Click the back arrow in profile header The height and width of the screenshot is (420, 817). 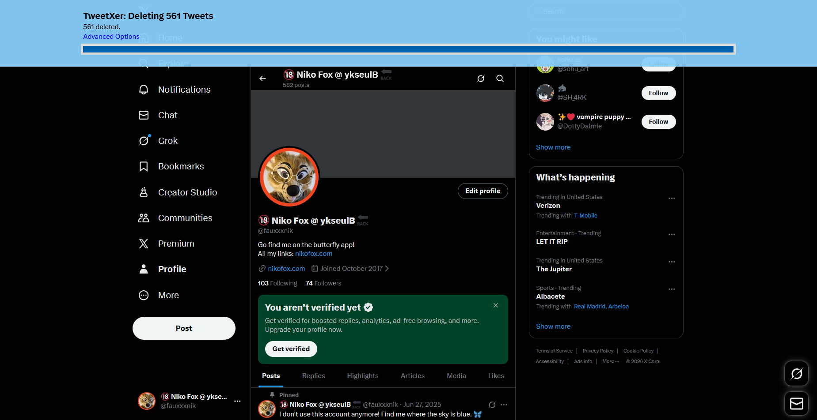pos(262,79)
